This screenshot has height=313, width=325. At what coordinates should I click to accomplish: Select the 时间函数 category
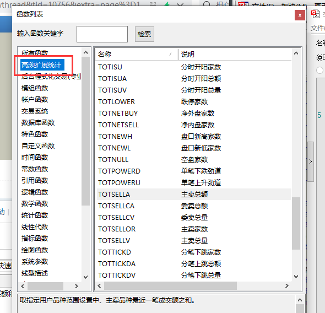35,158
